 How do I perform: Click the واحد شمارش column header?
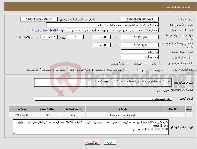(x=73, y=109)
